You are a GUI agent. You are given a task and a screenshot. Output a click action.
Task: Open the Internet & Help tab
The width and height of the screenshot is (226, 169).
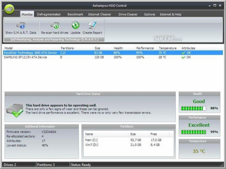point(171,14)
